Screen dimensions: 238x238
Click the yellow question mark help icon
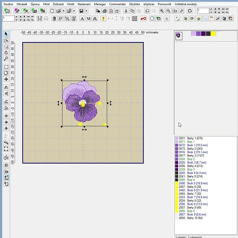[x=103, y=19]
